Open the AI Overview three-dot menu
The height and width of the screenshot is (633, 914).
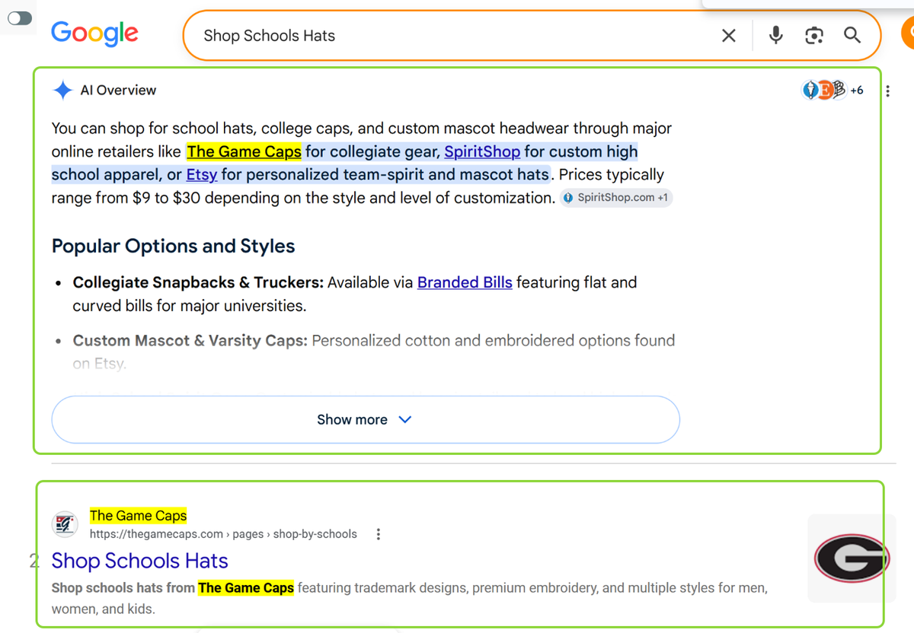(888, 91)
